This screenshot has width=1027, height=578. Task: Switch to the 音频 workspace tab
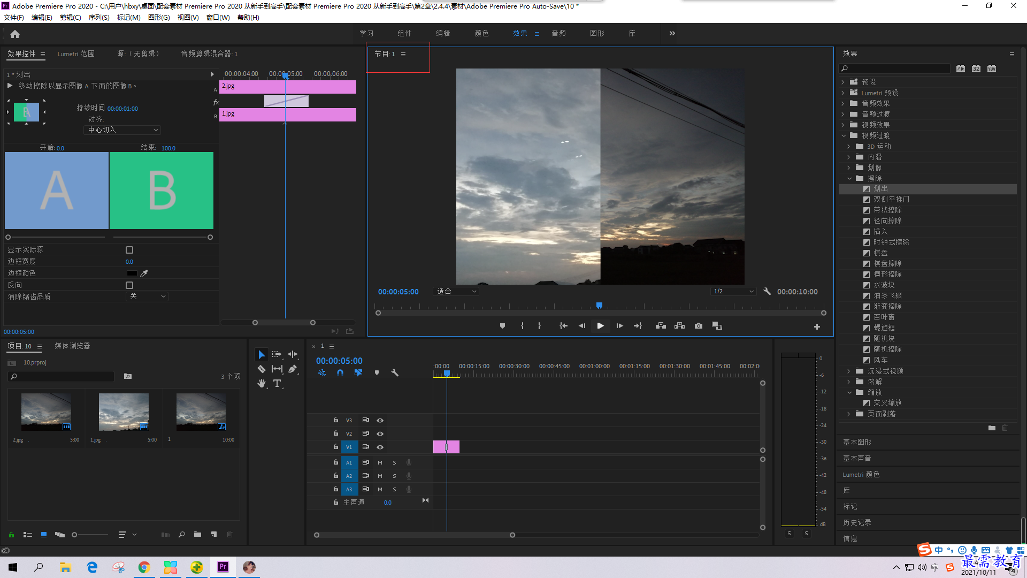[558, 33]
